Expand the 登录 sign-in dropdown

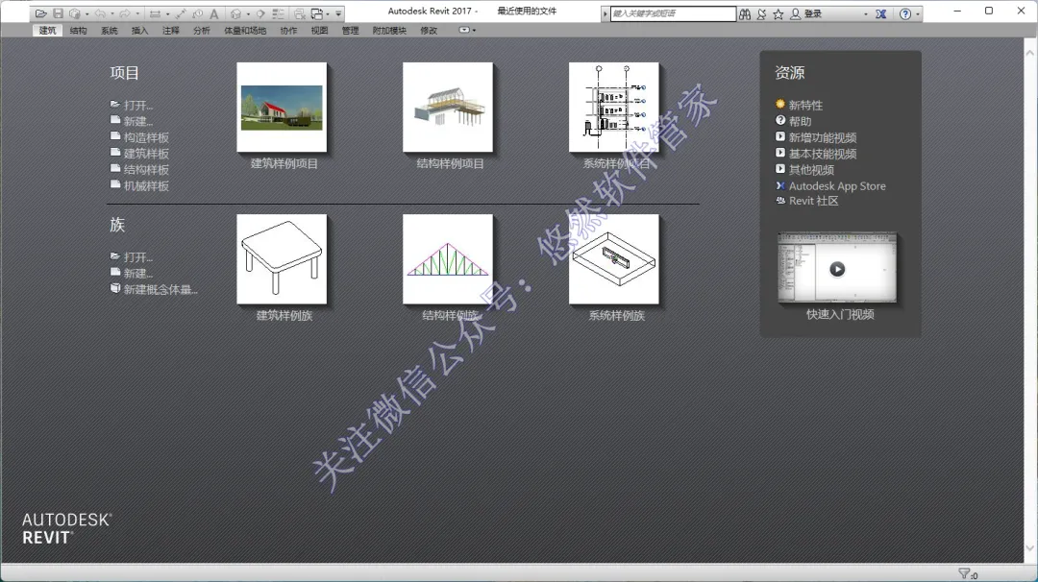866,13
